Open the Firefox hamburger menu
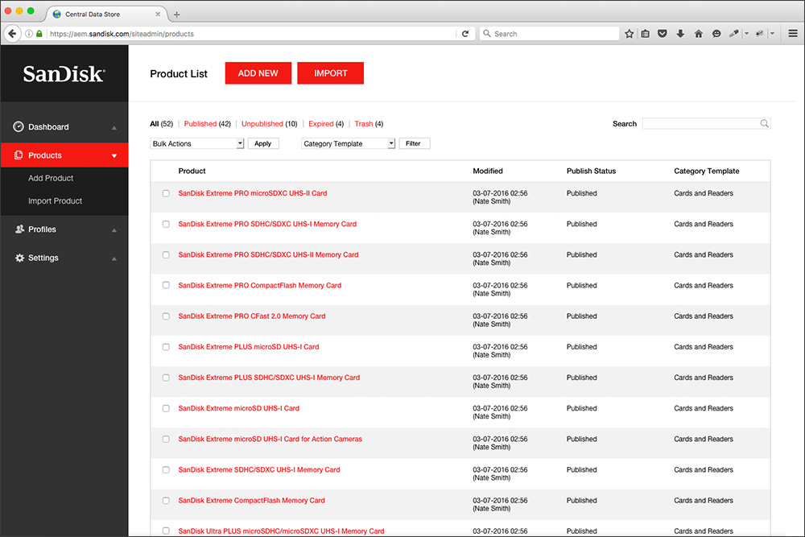This screenshot has height=537, width=805. pyautogui.click(x=793, y=34)
